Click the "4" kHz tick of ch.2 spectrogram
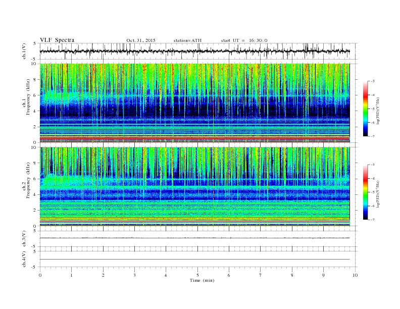This screenshot has width=400, height=309. point(36,194)
